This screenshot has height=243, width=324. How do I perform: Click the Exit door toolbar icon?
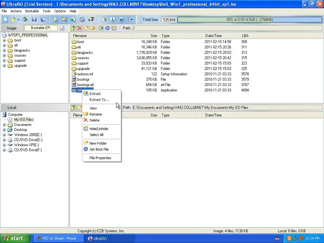pyautogui.click(x=130, y=20)
